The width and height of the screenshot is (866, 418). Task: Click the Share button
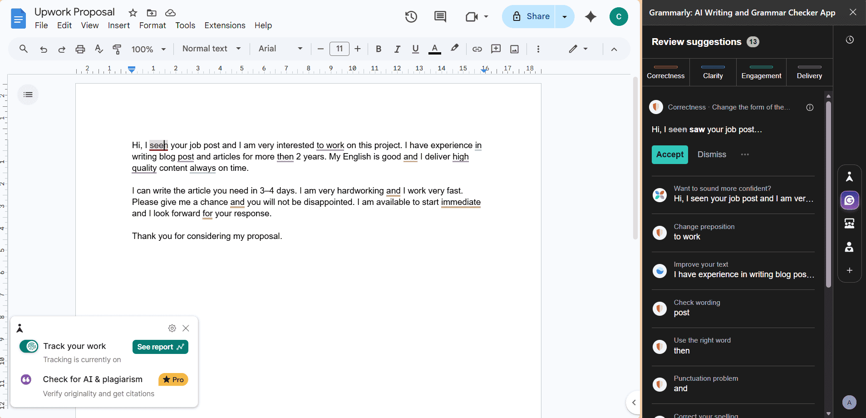pyautogui.click(x=529, y=17)
